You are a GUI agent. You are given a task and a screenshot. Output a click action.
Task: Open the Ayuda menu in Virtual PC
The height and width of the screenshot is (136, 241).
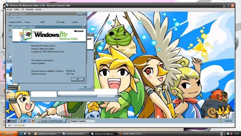[38, 9]
